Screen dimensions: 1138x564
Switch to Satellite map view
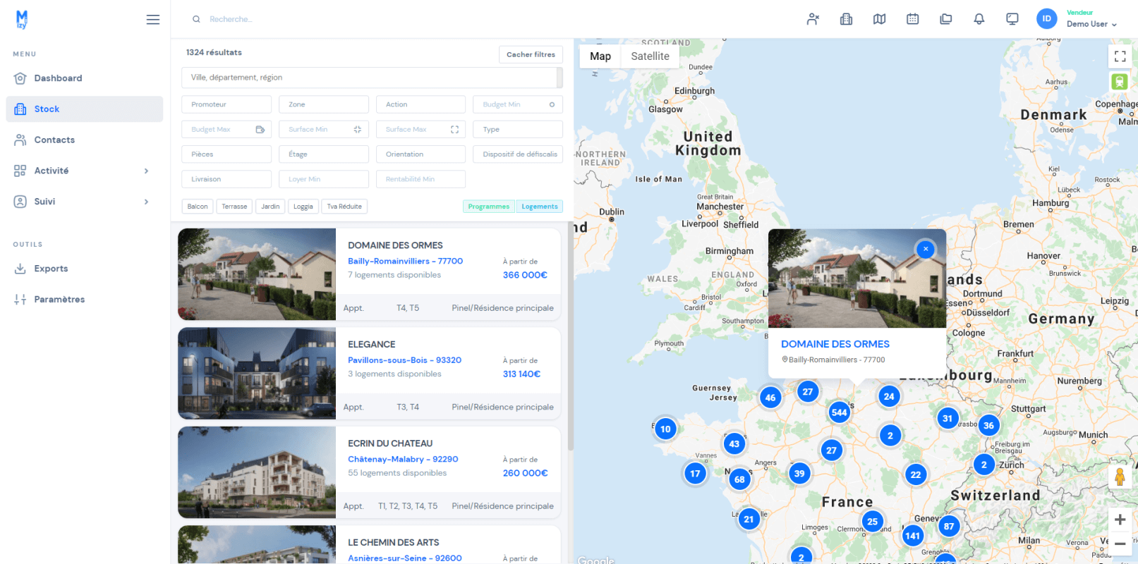point(650,56)
